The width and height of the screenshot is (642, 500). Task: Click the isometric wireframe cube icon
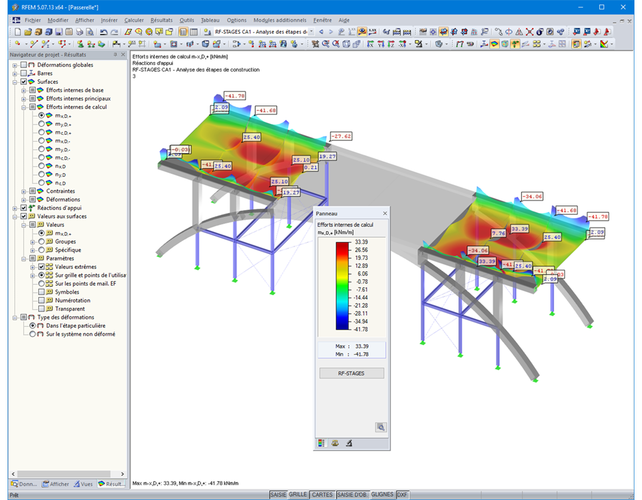coord(346,44)
